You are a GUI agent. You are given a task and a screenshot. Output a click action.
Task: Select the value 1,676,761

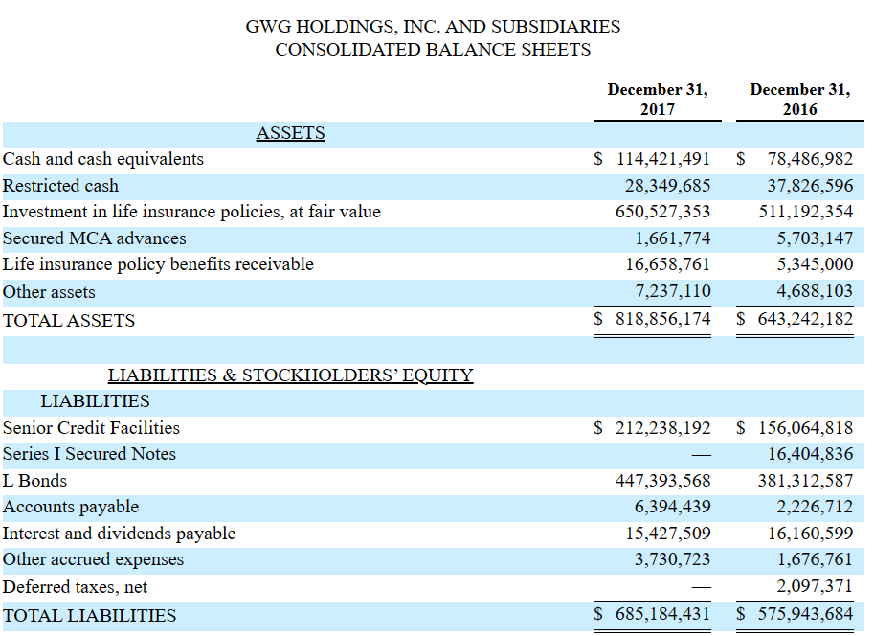point(816,559)
